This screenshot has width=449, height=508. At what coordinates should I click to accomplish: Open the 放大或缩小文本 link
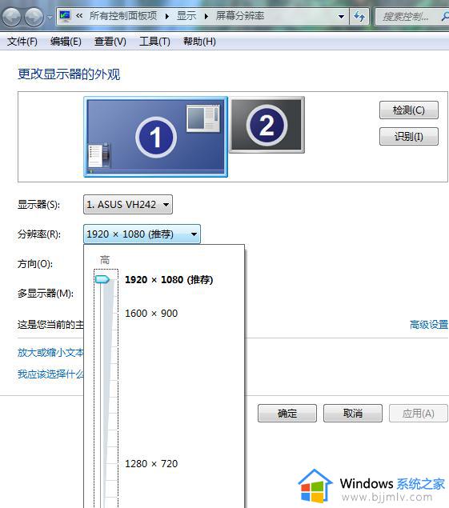(50, 353)
